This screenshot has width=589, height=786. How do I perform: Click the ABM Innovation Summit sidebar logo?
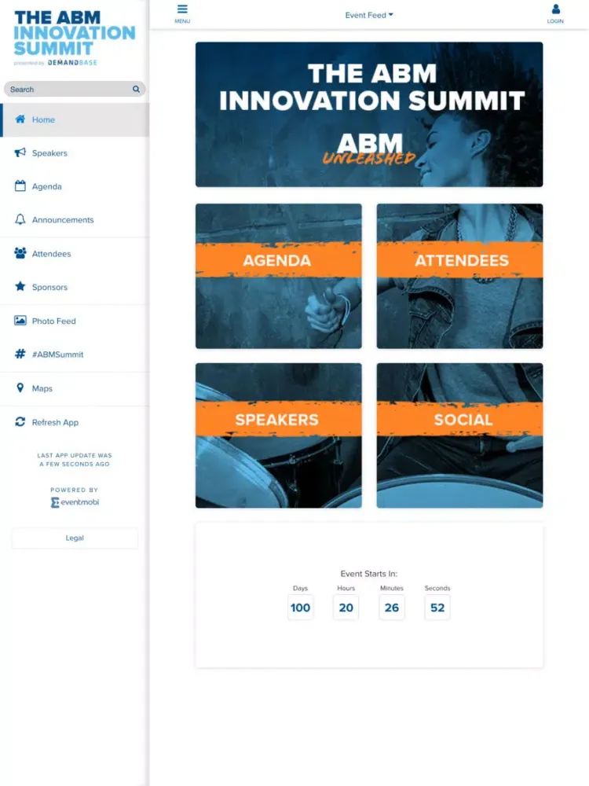[x=74, y=38]
